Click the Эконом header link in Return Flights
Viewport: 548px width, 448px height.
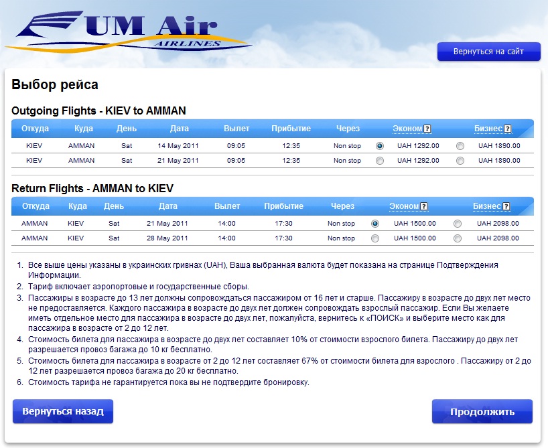click(x=404, y=207)
